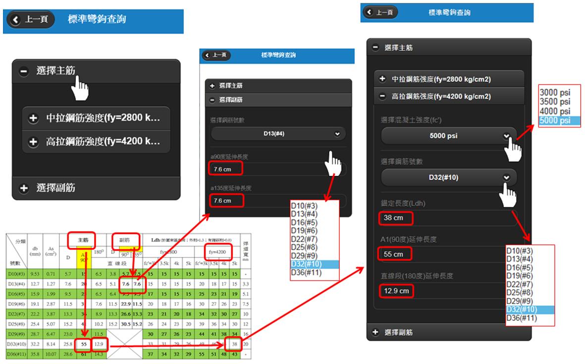The height and width of the screenshot is (364, 585).
Task: Expand 中拉鋼筋強度(fy=2800 kg/cm2) in the right panel
Action: coord(382,79)
